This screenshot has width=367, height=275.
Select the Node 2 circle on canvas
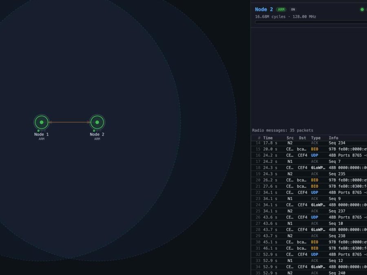97,122
